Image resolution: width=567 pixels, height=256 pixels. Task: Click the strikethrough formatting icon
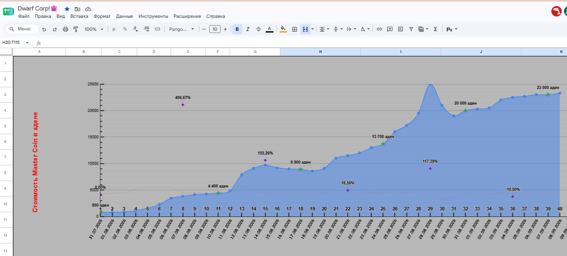tap(259, 29)
